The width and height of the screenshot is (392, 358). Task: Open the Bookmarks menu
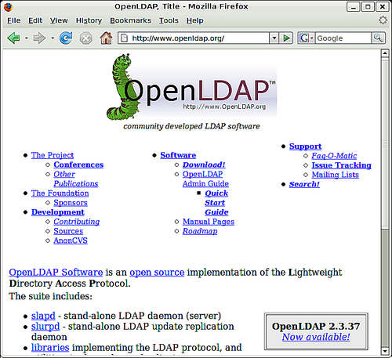[x=130, y=20]
